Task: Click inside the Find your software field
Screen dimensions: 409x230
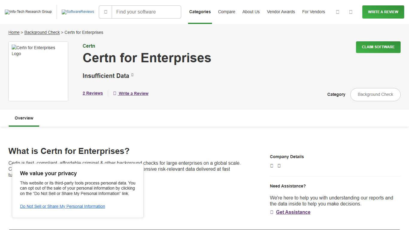Action: coord(146,12)
